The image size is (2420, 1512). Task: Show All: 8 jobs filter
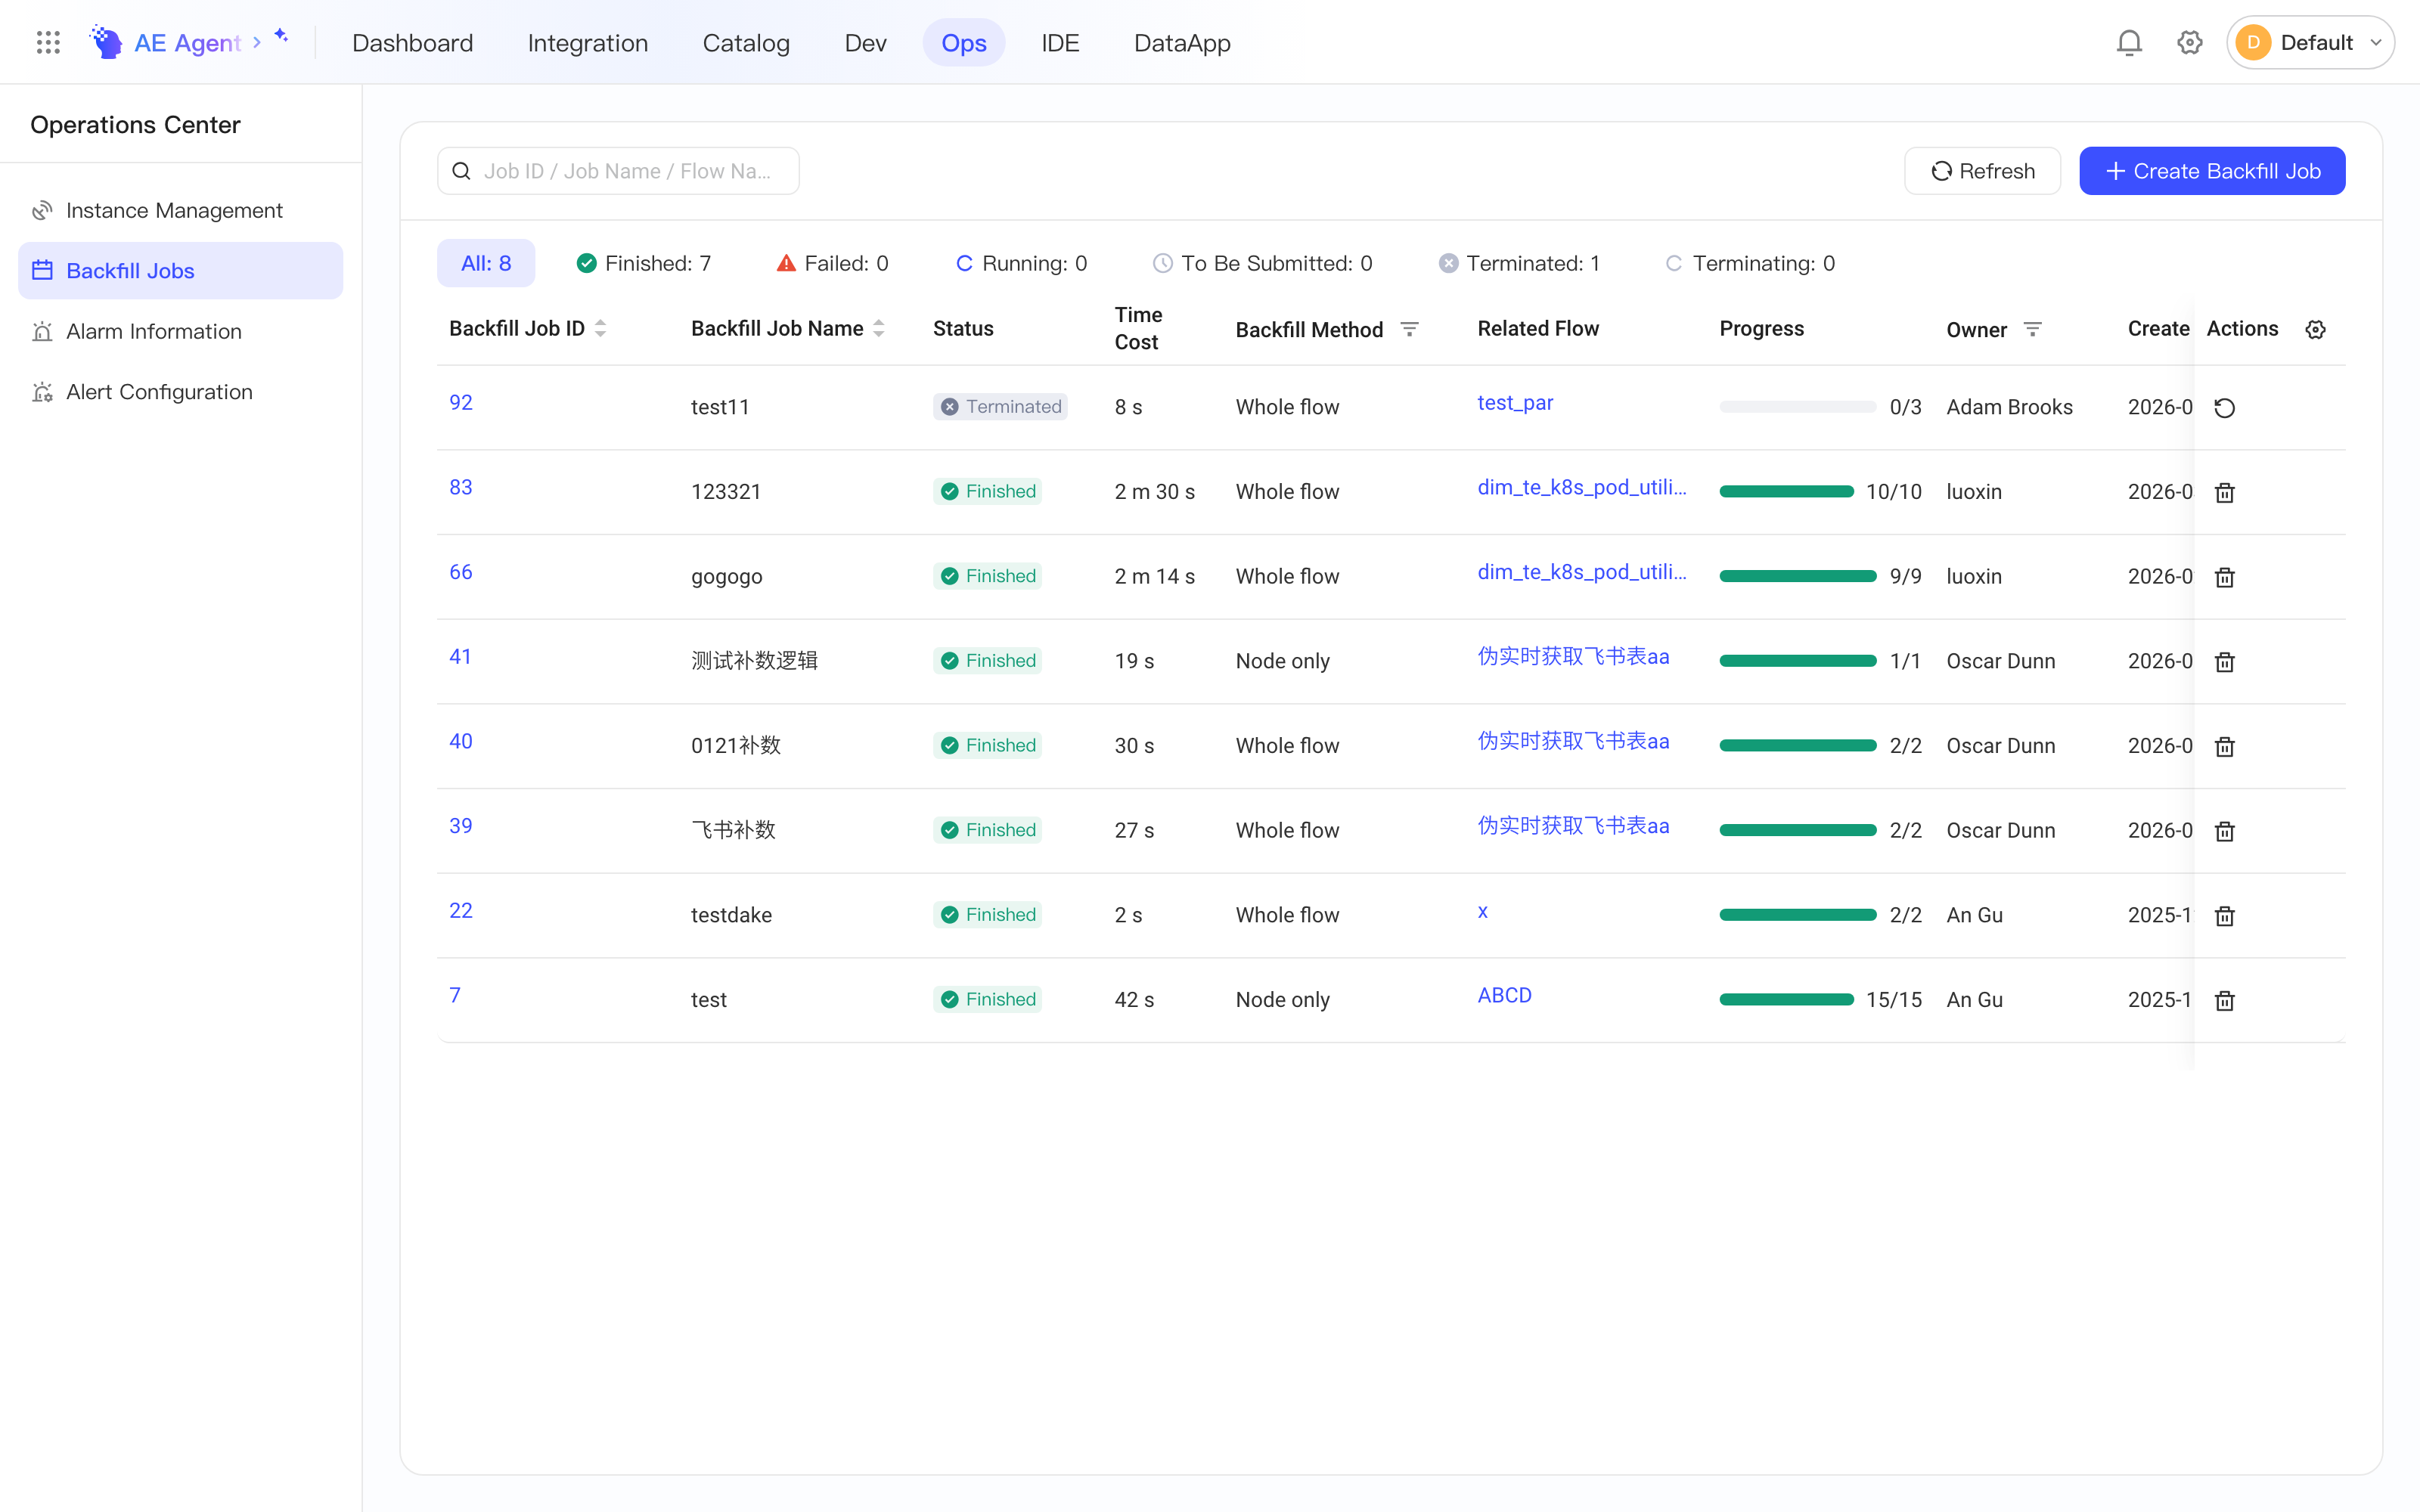pyautogui.click(x=485, y=263)
